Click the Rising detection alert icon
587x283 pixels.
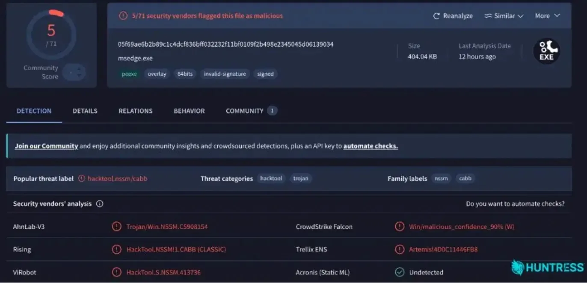click(x=116, y=249)
